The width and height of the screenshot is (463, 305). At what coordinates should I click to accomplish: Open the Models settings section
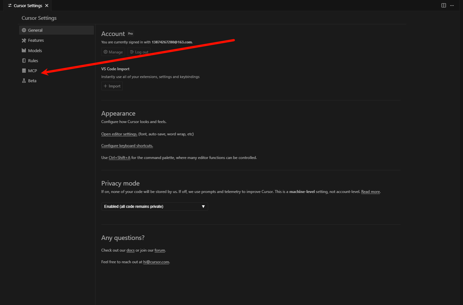coord(56,51)
